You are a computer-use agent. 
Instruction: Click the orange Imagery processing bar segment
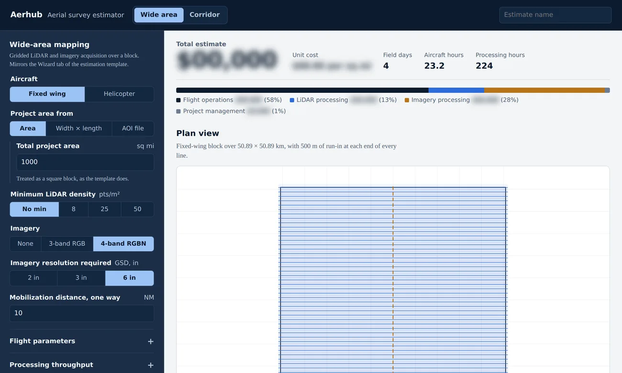544,90
